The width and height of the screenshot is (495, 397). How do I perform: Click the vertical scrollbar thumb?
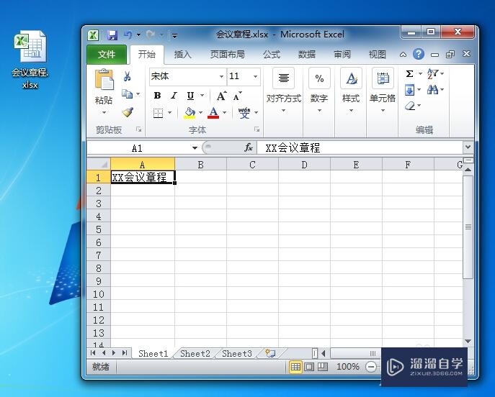click(468, 227)
